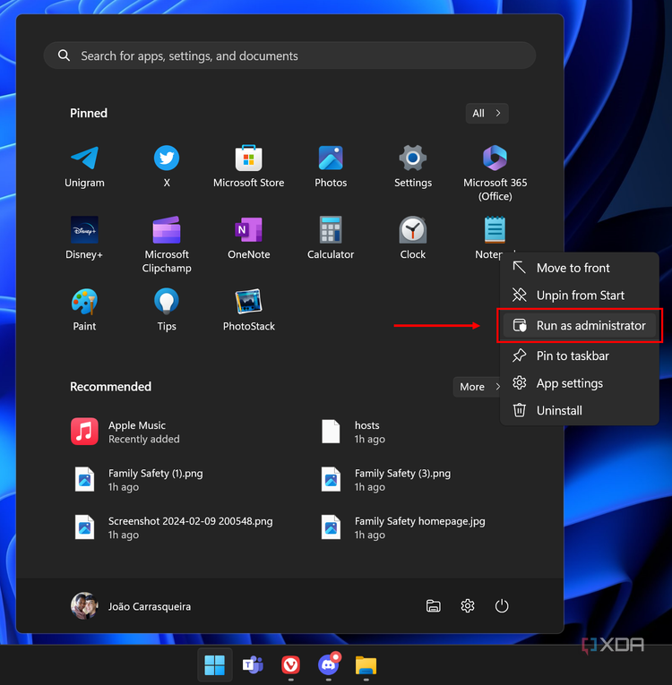Open the pinned Settings app
Screen dimensions: 672x685
pos(413,166)
